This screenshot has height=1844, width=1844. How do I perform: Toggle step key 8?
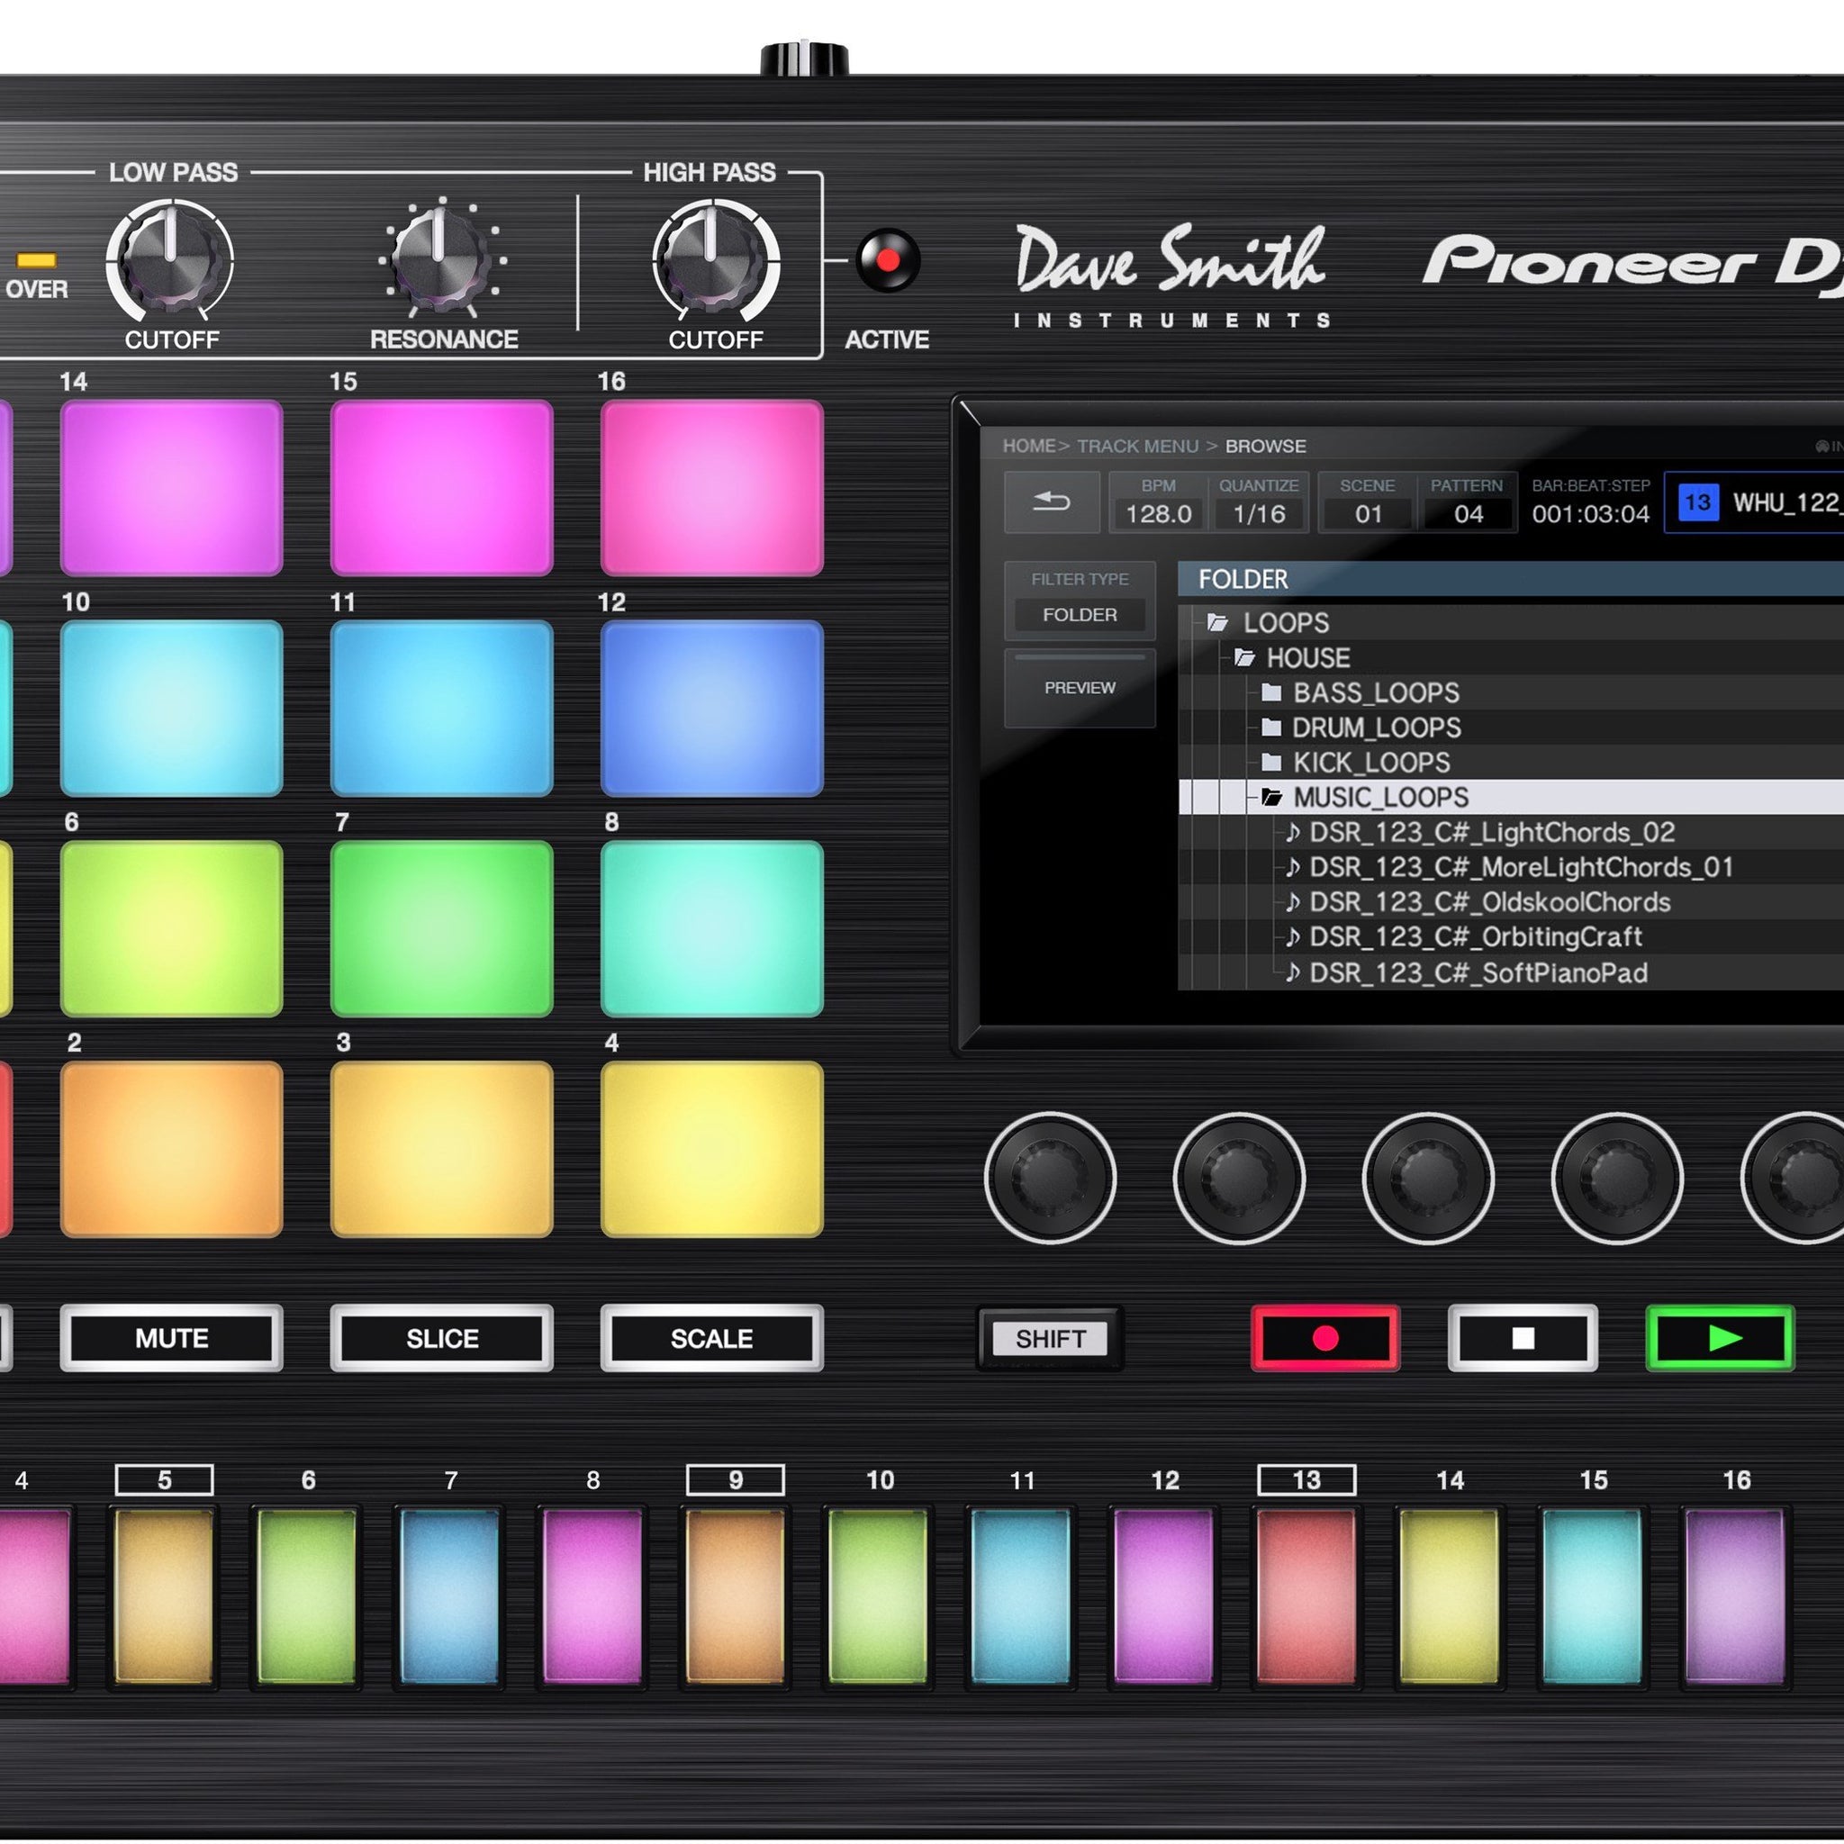tap(592, 1595)
